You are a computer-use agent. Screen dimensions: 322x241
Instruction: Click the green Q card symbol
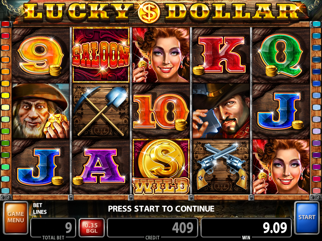(x=281, y=55)
